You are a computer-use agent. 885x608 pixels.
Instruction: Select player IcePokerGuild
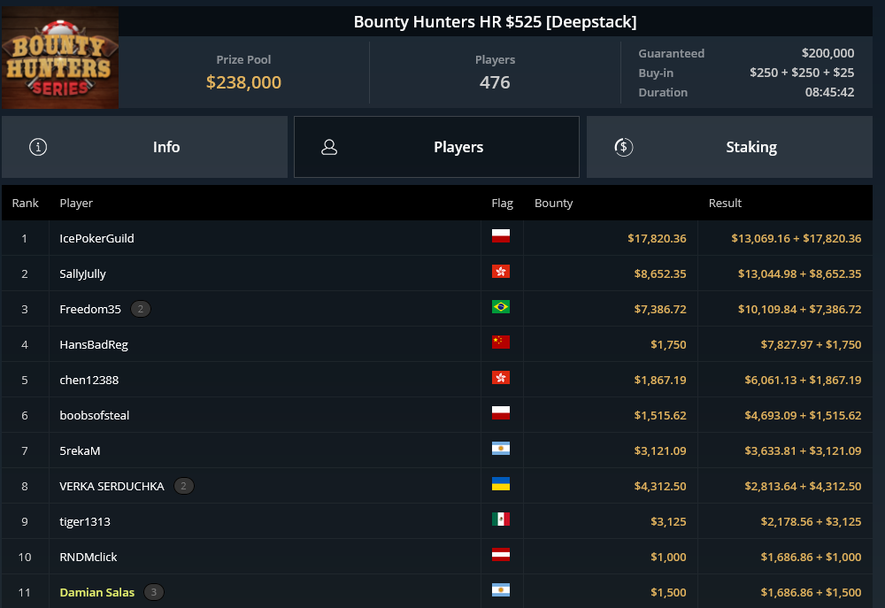97,238
